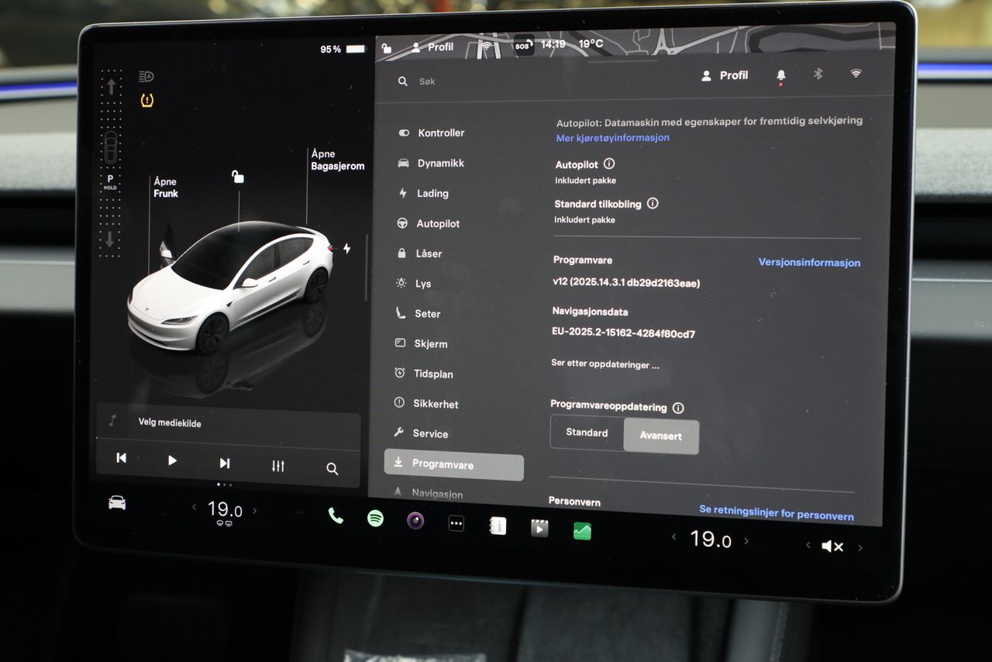Show info about Programvareoppdatering
Viewport: 992px width, 662px height.
[x=678, y=408]
